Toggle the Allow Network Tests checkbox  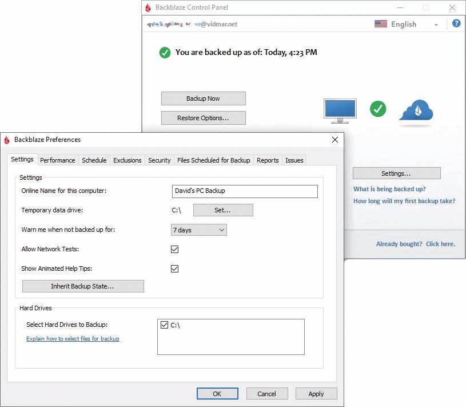tap(175, 250)
